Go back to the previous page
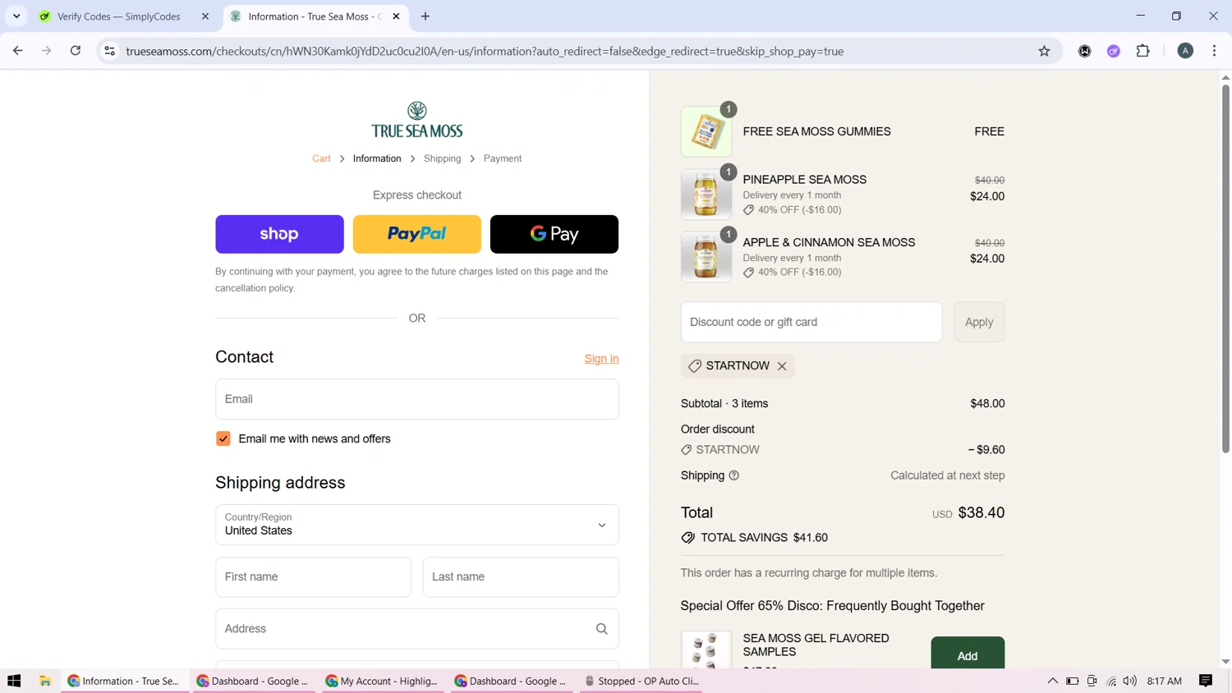 point(18,51)
